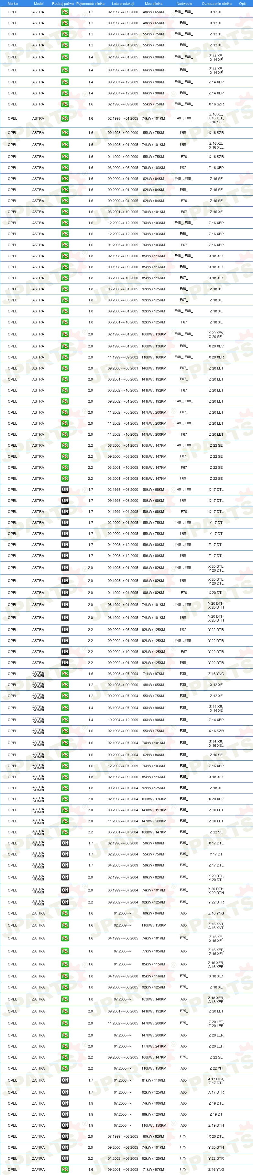Click the 140kW / 190KM power cell

153,368
